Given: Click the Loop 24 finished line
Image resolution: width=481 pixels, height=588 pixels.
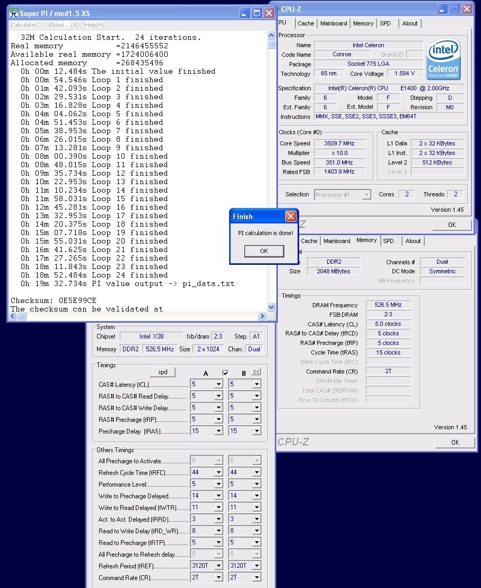Looking at the screenshot, I should coord(94,275).
